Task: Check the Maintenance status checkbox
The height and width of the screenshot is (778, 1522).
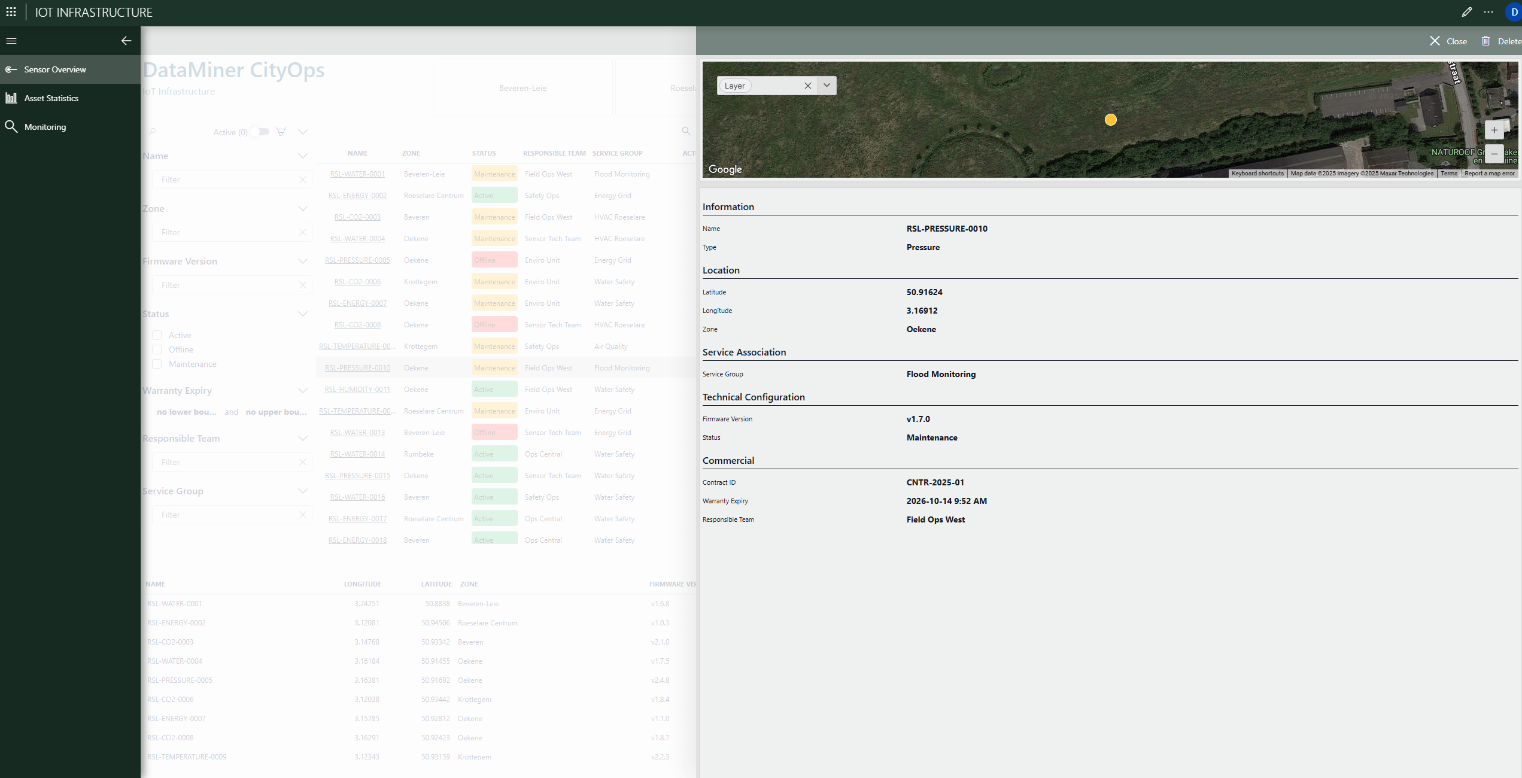Action: 157,364
